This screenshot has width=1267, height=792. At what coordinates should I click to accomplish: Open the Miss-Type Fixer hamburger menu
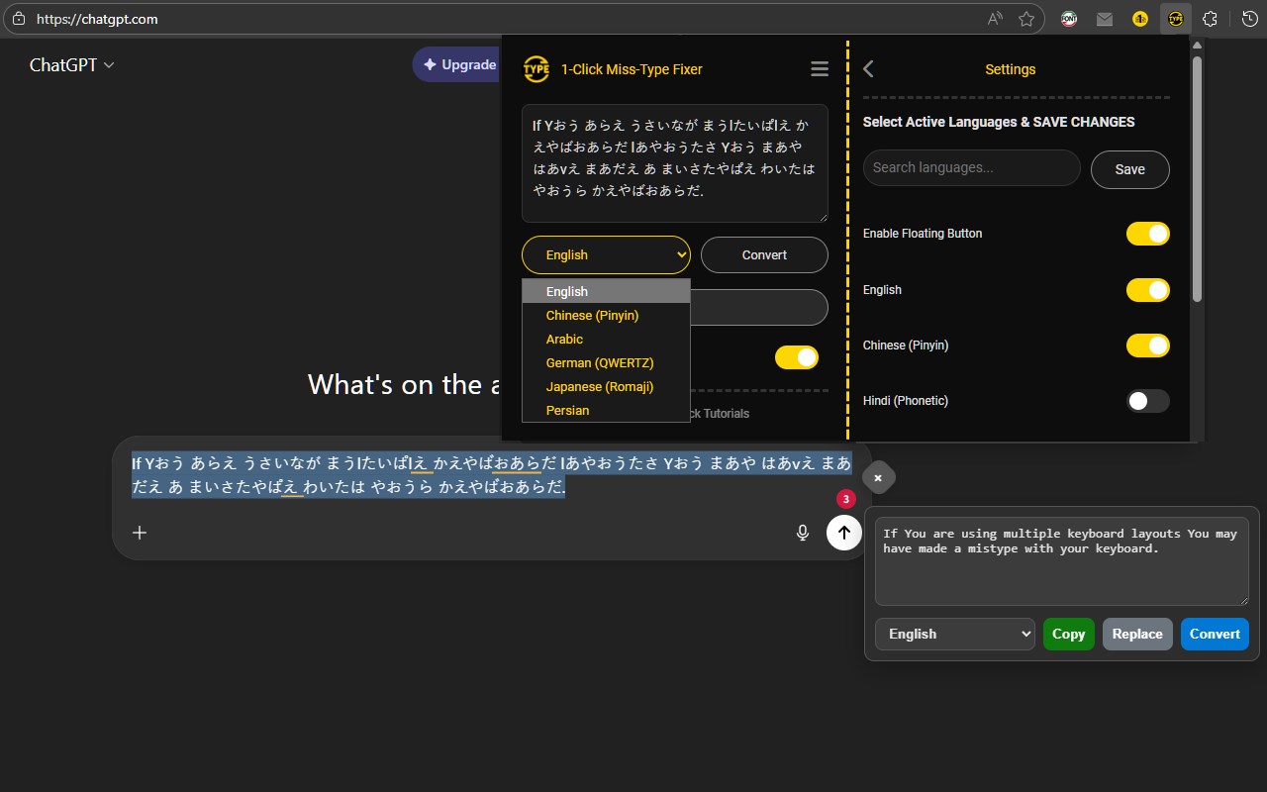(819, 69)
